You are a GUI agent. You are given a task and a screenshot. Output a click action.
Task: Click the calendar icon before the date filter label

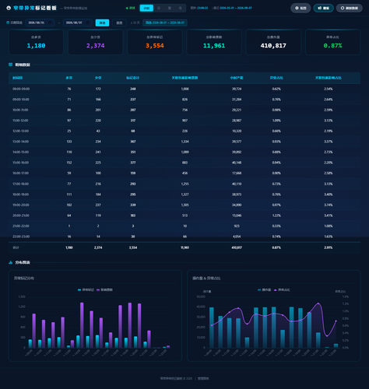[8, 23]
